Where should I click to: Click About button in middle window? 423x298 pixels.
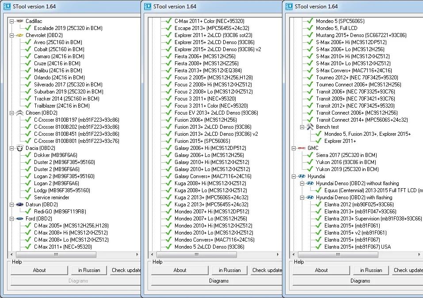(x=180, y=270)
